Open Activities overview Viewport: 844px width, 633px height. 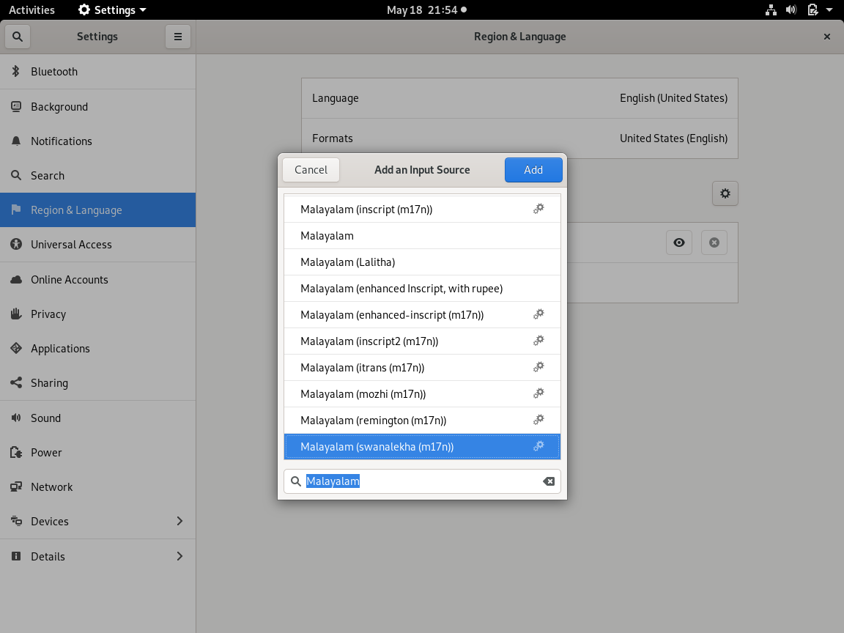32,10
